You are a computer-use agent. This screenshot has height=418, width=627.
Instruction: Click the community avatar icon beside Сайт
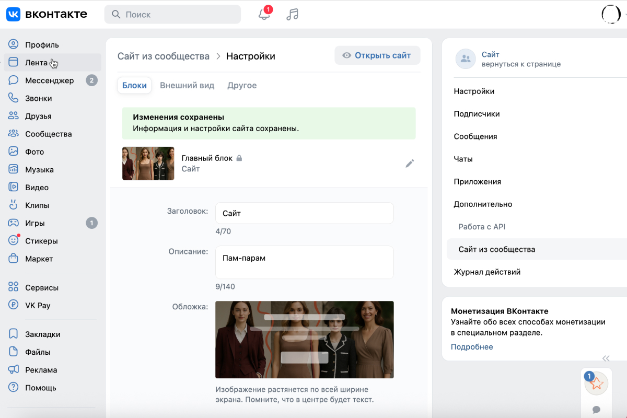click(466, 59)
